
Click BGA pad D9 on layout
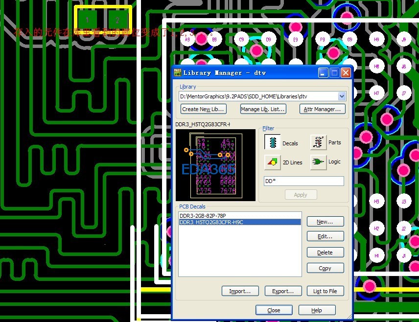click(268, 40)
